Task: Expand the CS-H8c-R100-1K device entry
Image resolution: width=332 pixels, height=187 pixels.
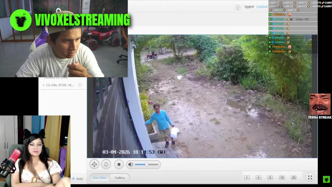Action: (x=44, y=85)
